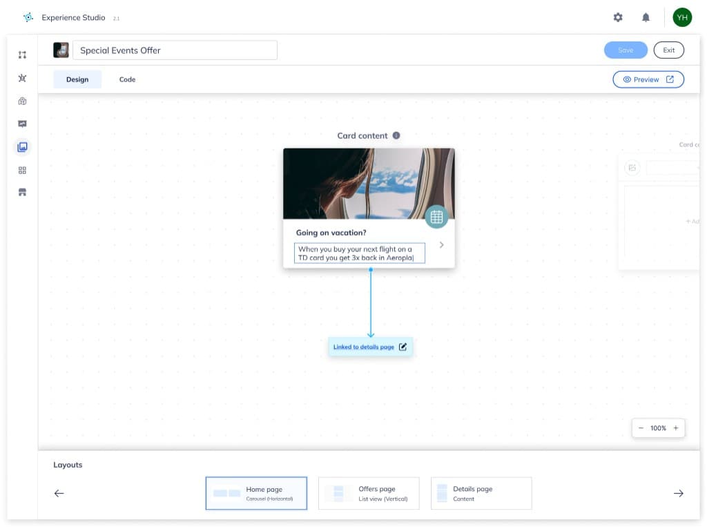The image size is (707, 529).
Task: Open the components grid icon in the sidebar
Action: [x=22, y=169]
